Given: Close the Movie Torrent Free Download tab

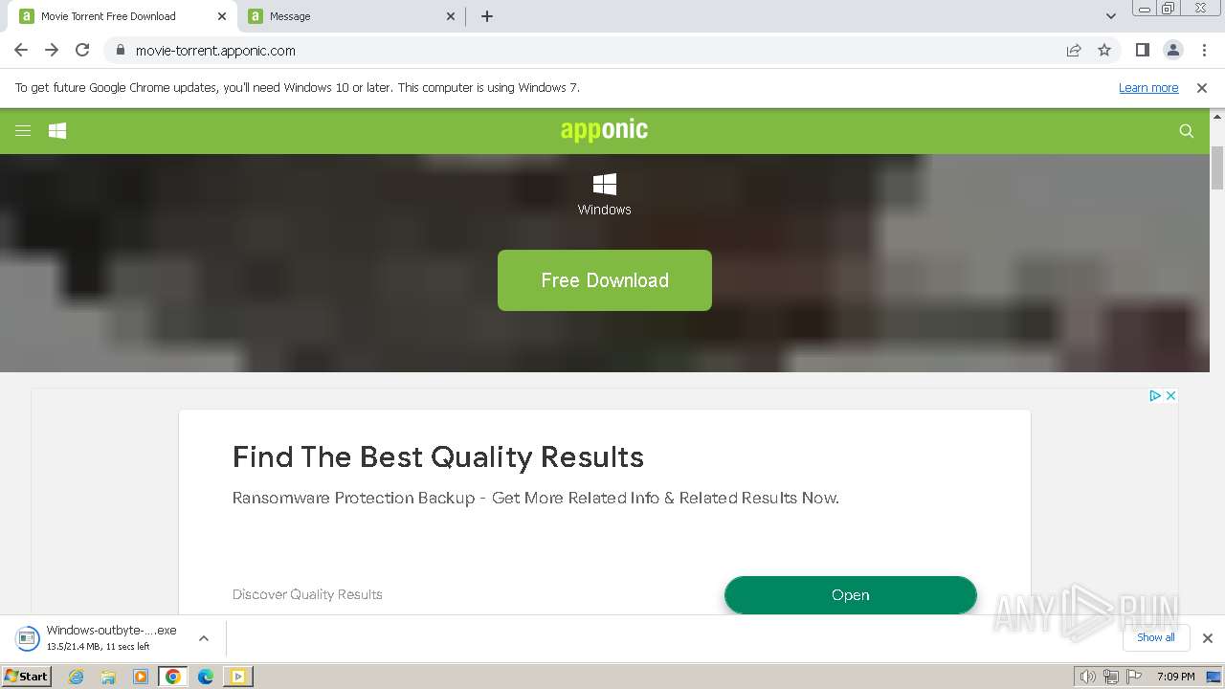Looking at the screenshot, I should point(222,16).
